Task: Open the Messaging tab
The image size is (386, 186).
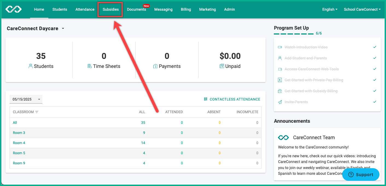Action: click(163, 9)
